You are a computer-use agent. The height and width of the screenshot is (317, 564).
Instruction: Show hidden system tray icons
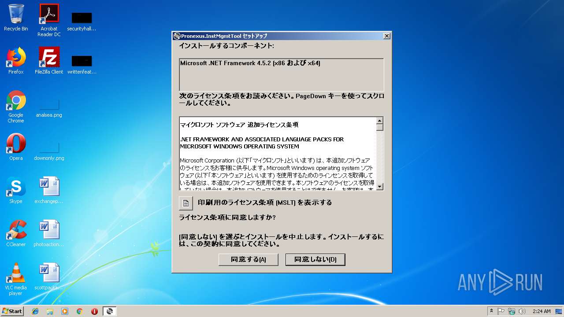pos(491,311)
